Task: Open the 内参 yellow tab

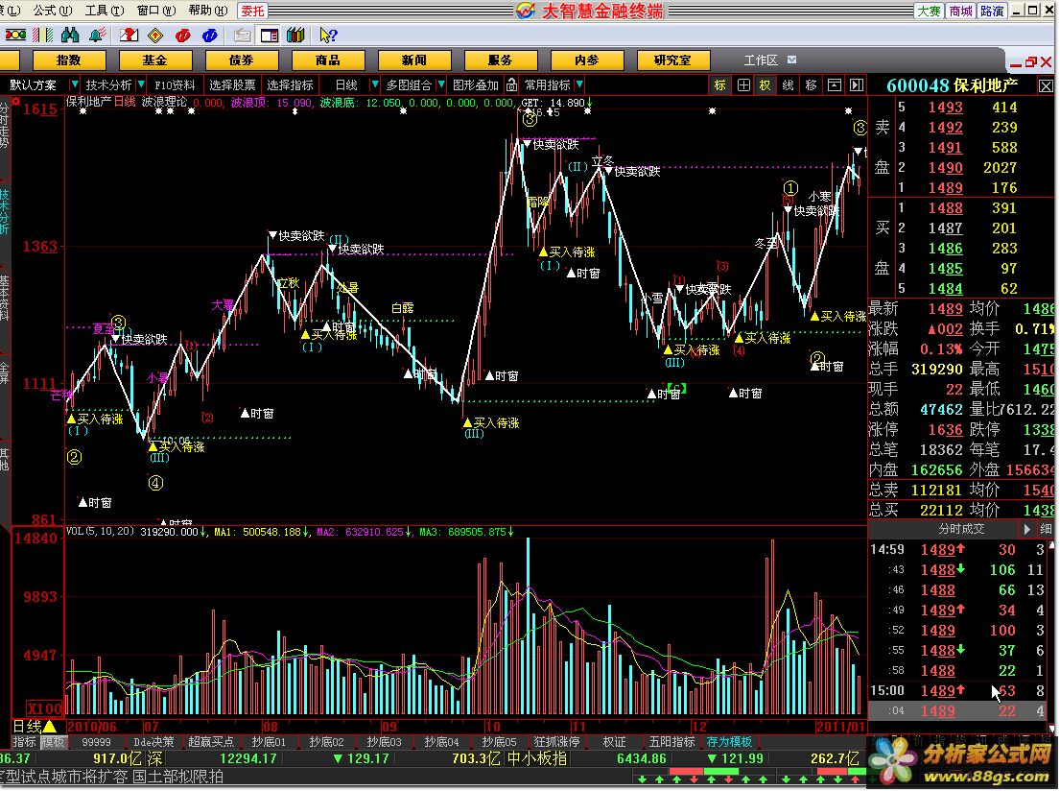Action: click(x=587, y=60)
